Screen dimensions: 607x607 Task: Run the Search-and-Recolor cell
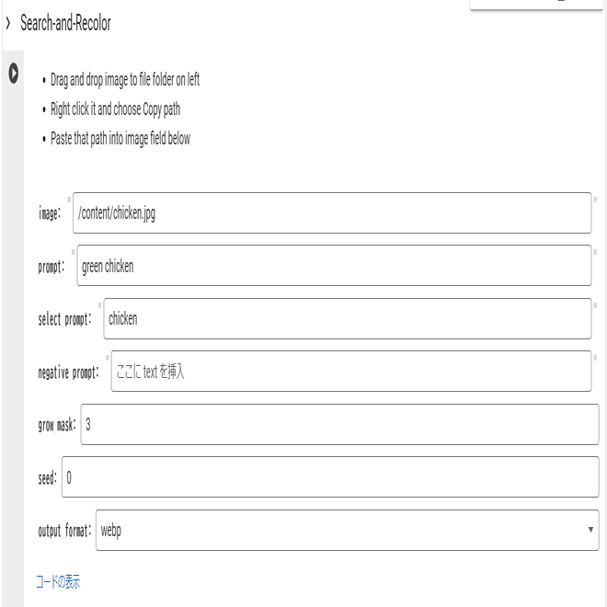tap(13, 74)
